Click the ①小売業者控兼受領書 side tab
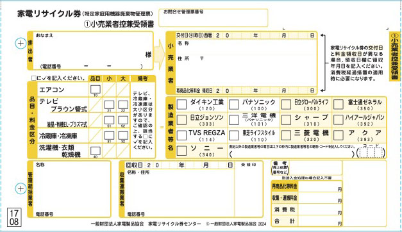This screenshot has width=402, height=232. pos(395,56)
